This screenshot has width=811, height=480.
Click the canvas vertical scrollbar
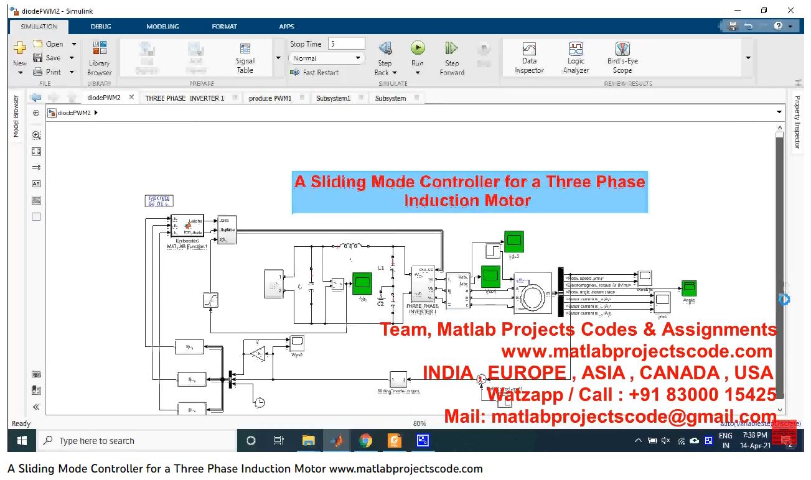(780, 267)
